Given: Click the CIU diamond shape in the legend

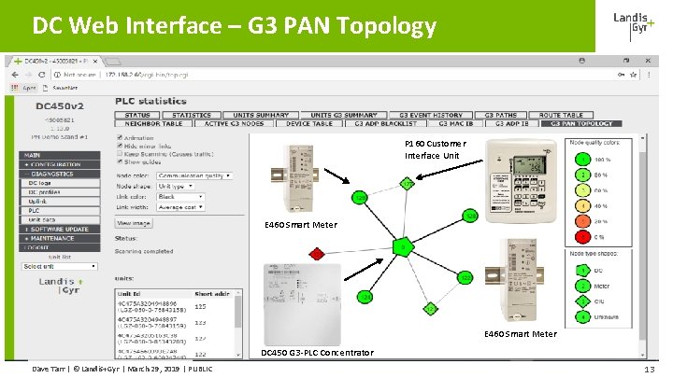Looking at the screenshot, I should 583,301.
